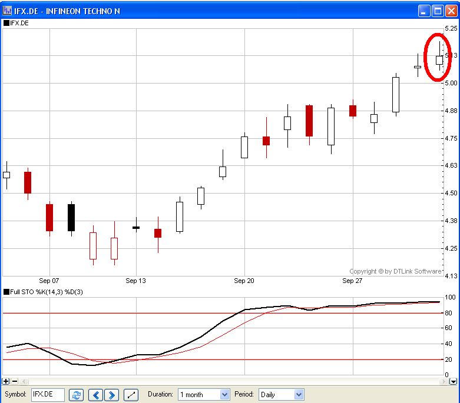The image size is (460, 403).
Task: Click the 4.75 price axis label
Action: pyautogui.click(x=451, y=138)
